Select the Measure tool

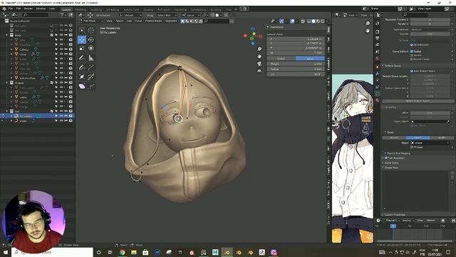91,58
